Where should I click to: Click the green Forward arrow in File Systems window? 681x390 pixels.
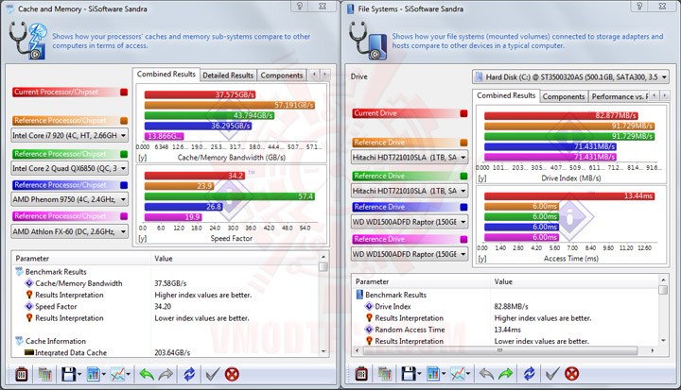505,374
